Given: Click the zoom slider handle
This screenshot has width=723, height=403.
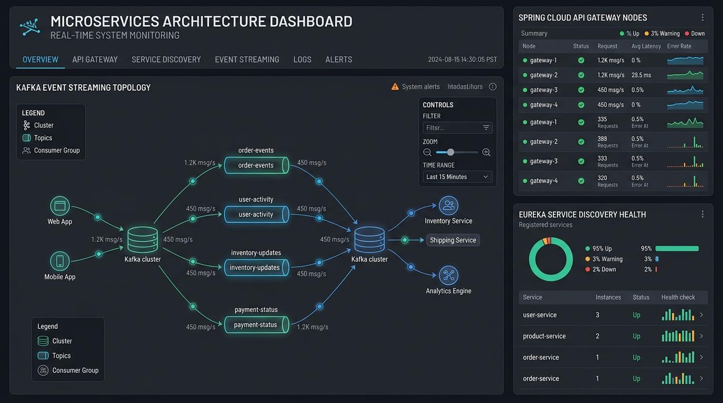Looking at the screenshot, I should click(x=450, y=152).
